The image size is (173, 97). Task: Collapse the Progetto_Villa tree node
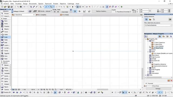(x=146, y=39)
